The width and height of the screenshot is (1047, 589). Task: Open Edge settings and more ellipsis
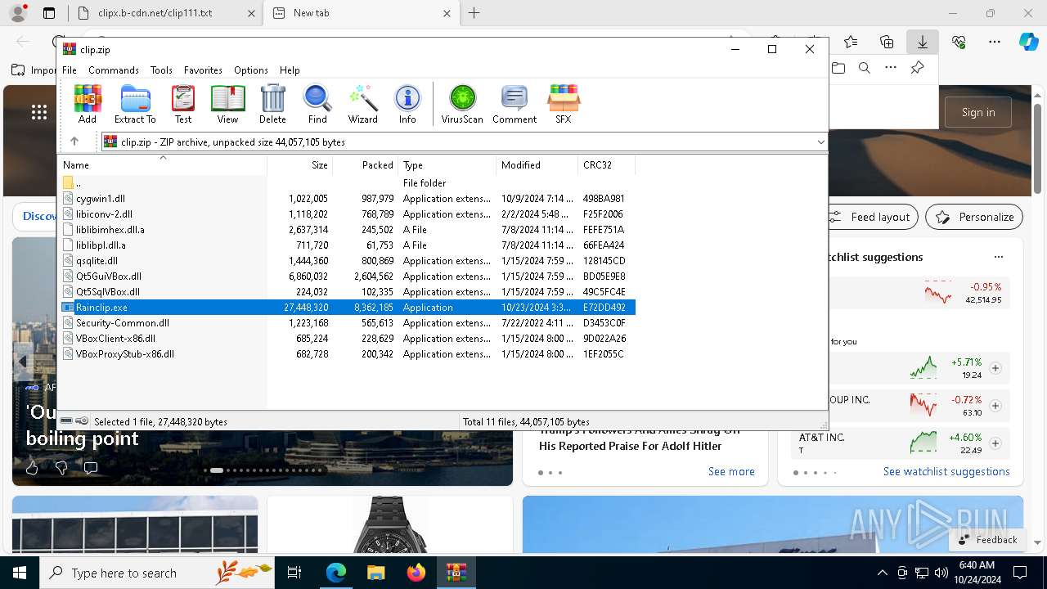(x=995, y=42)
